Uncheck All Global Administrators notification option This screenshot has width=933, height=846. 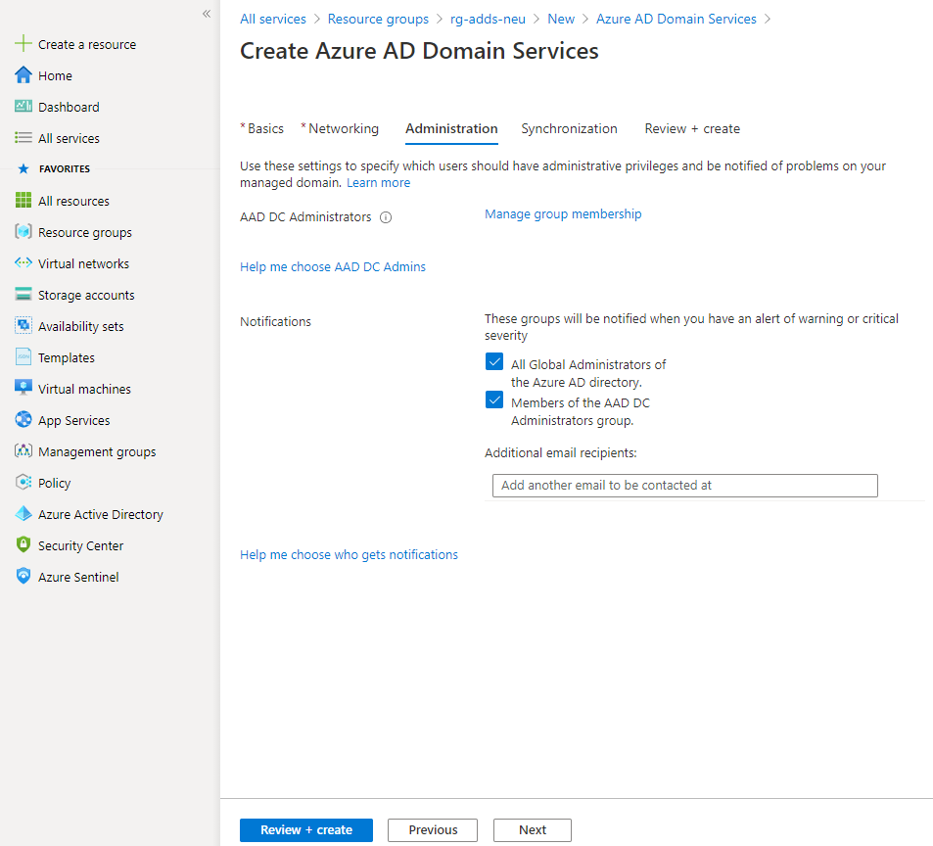tap(494, 361)
